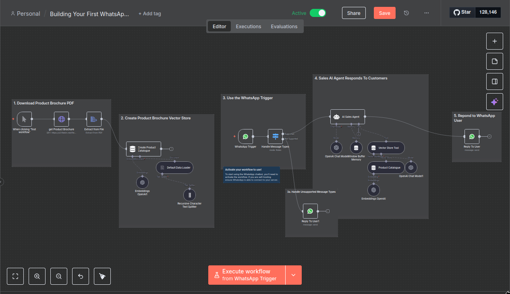Viewport: 510px width, 294px height.
Task: Select the WhatsApp Trigger node
Action: 245,136
